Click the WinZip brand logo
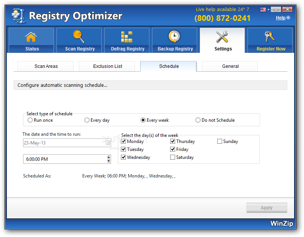Screen dimensions: 304x237 (x=282, y=223)
